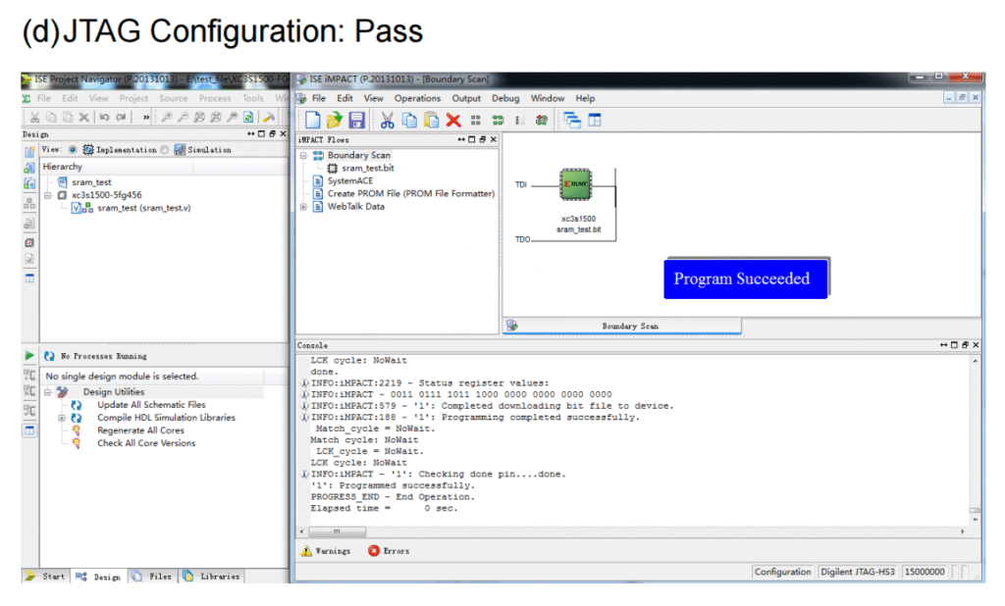Click the green Run process arrow icon
This screenshot has width=1005, height=606.
pyautogui.click(x=29, y=356)
